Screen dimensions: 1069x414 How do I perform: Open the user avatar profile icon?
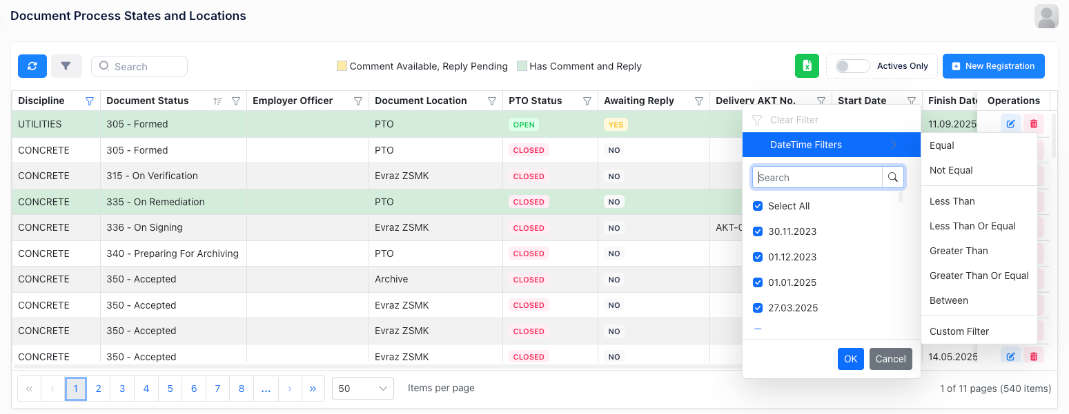[1046, 17]
